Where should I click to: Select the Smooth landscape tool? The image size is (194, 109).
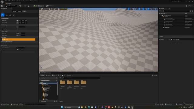6,15
